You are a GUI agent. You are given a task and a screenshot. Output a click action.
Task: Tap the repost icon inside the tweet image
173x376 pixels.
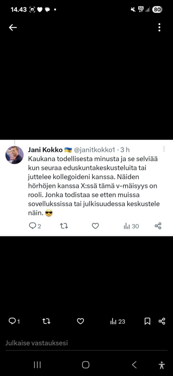pyautogui.click(x=64, y=226)
